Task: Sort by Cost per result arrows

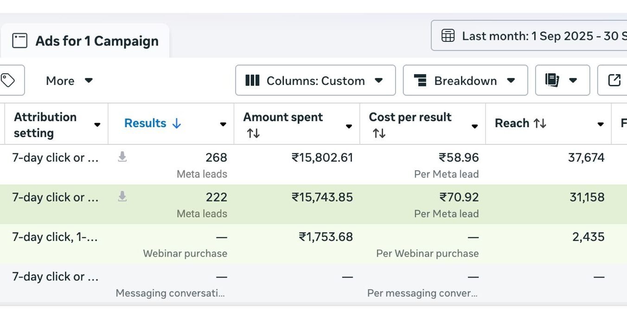Action: (379, 134)
